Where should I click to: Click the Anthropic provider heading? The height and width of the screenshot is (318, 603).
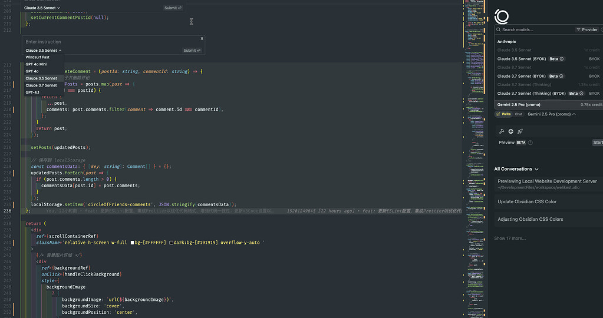click(506, 41)
